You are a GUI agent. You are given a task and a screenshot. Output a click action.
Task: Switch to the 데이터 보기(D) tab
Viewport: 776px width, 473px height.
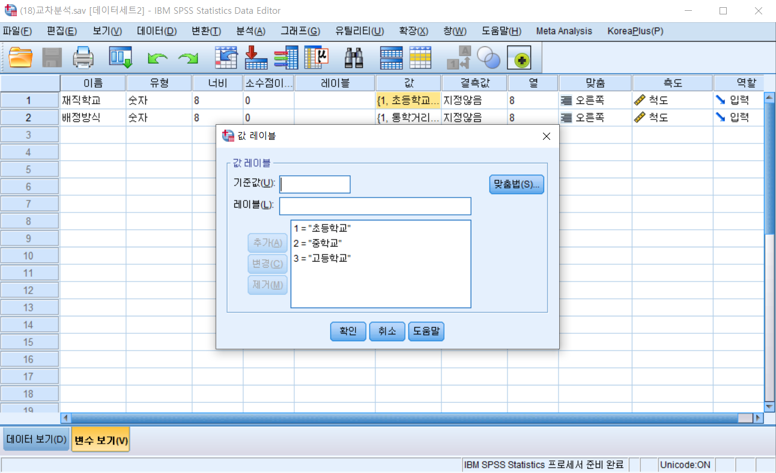36,439
